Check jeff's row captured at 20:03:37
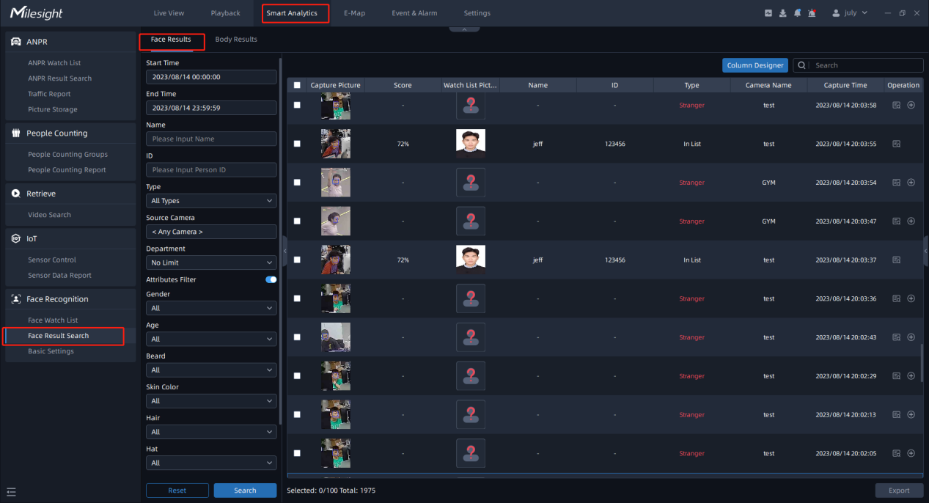The image size is (929, 503). [x=297, y=260]
